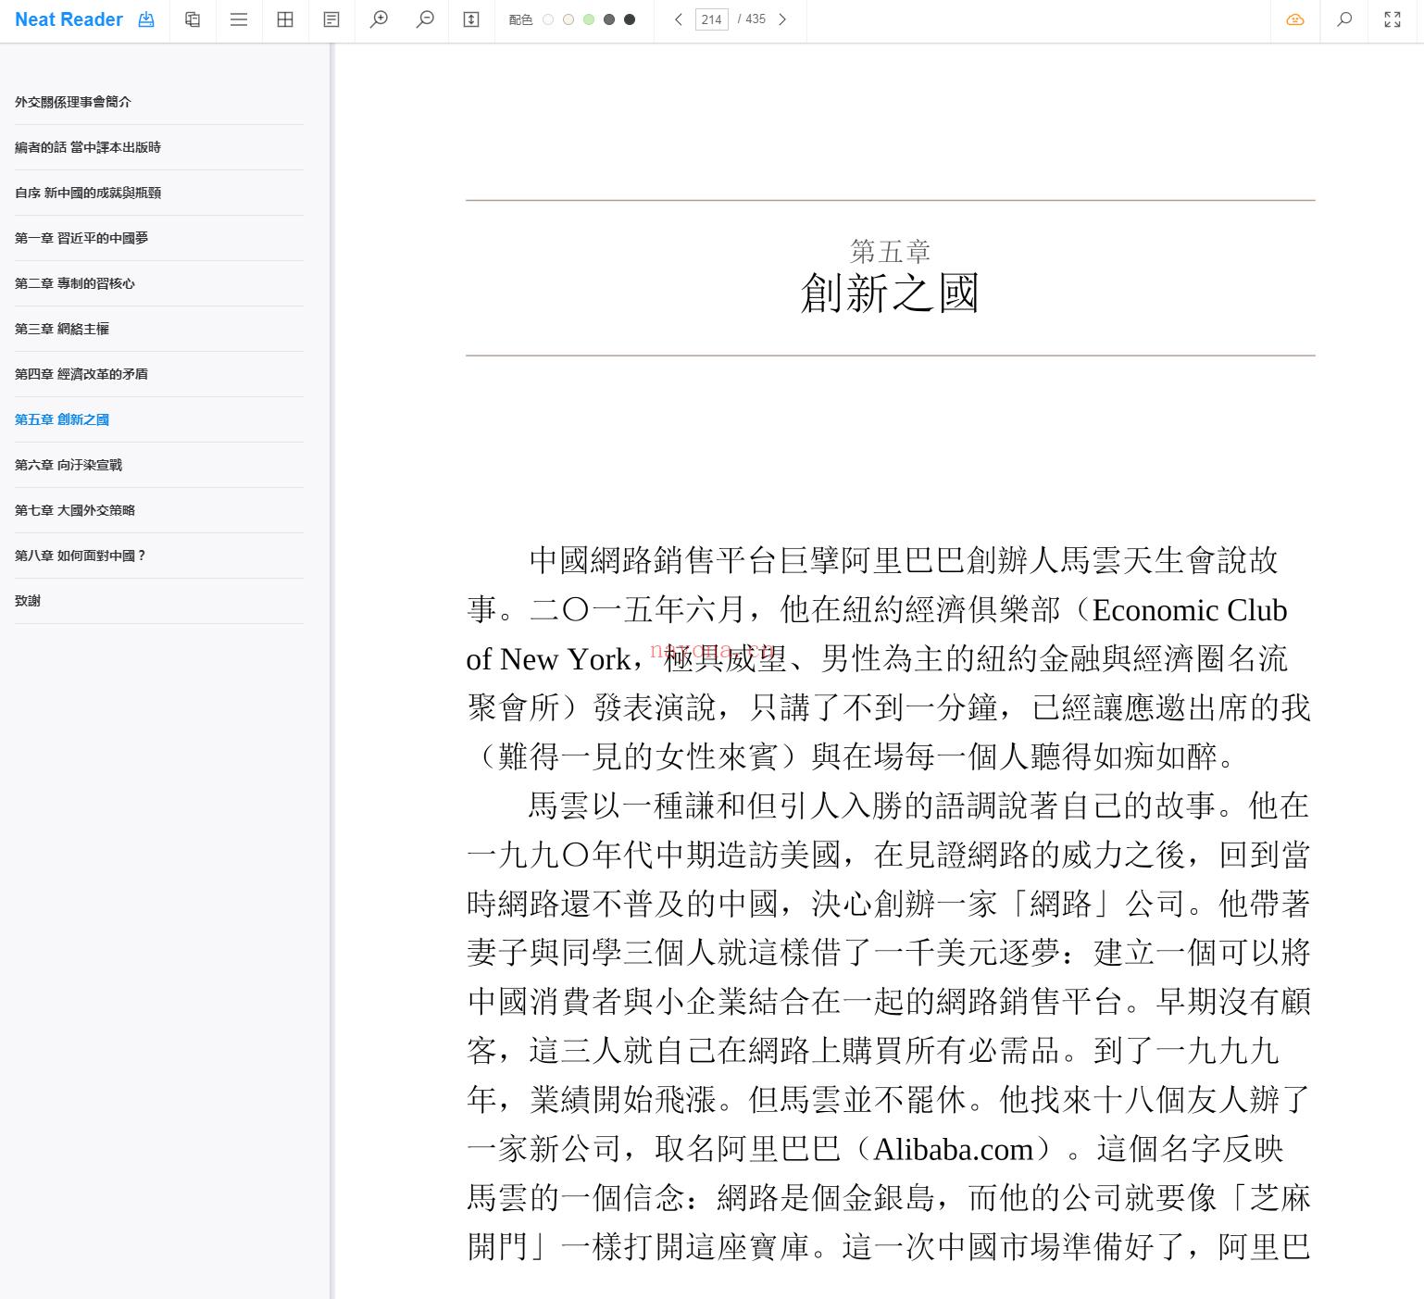Click the Neat Reader logo
This screenshot has height=1299, width=1424.
pos(69,19)
